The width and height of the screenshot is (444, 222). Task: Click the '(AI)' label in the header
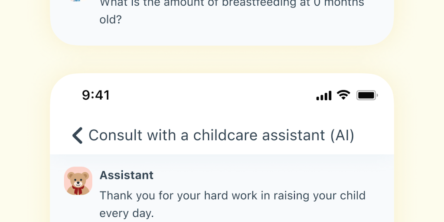(x=342, y=135)
